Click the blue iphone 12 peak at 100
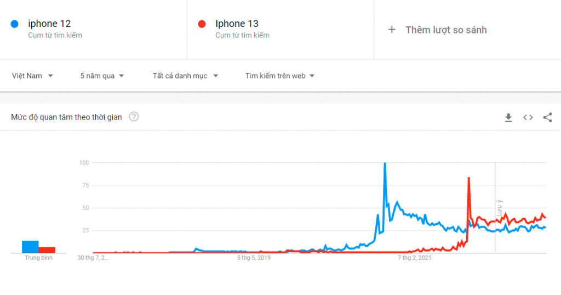 [x=385, y=164]
